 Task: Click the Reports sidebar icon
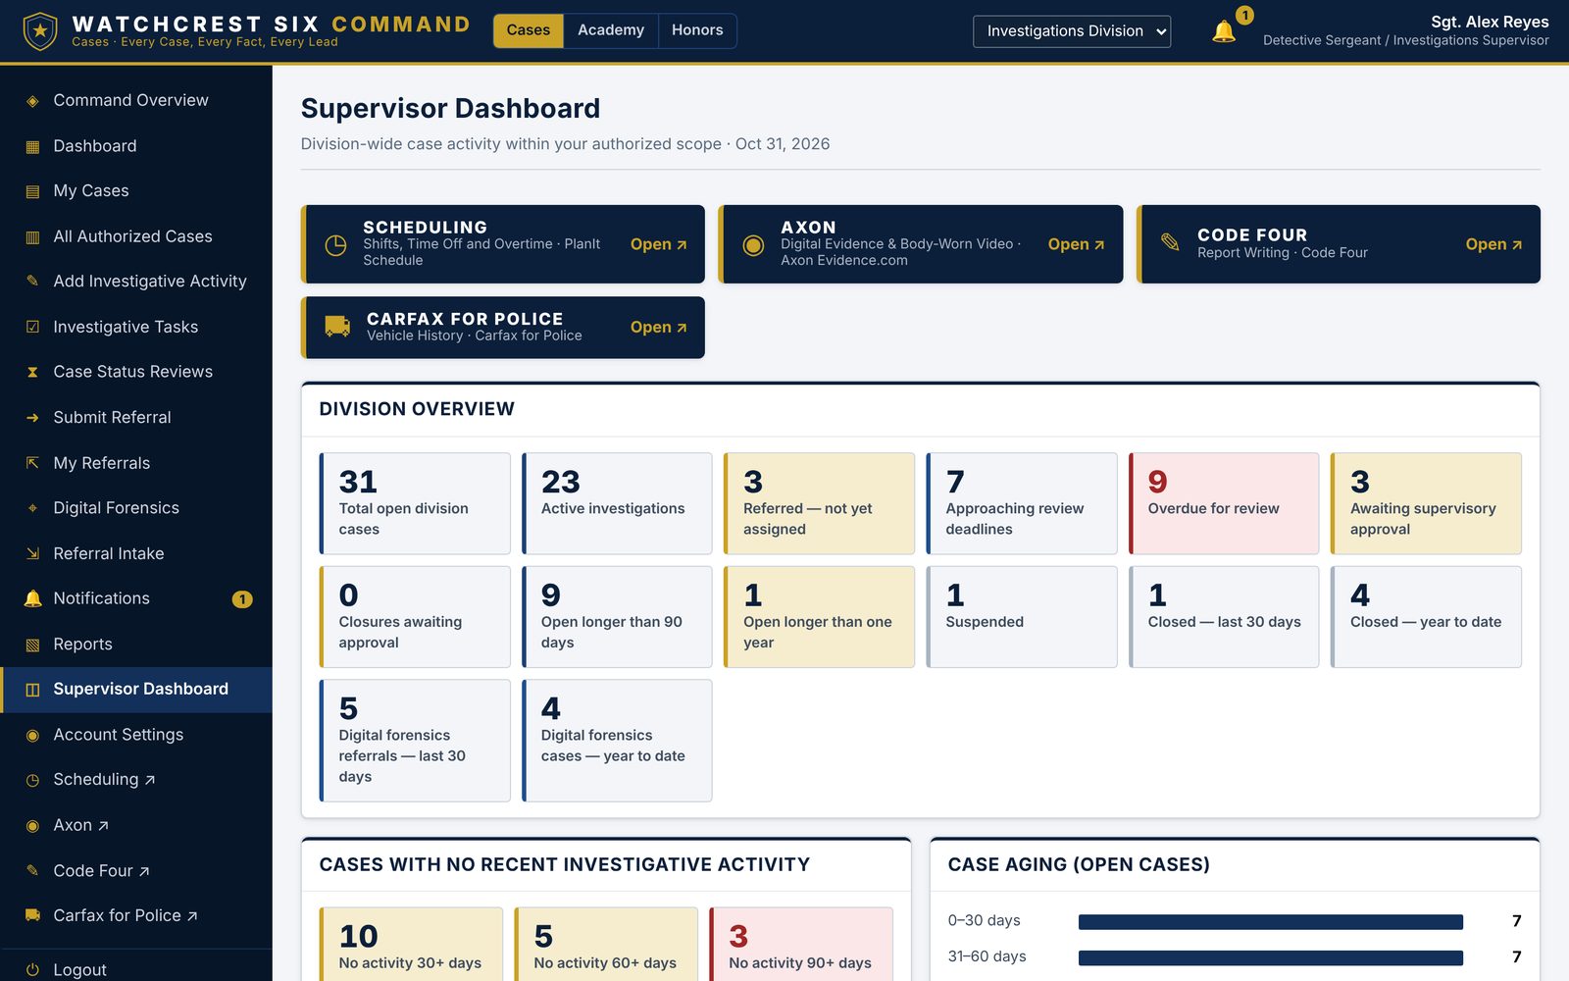pyautogui.click(x=32, y=645)
